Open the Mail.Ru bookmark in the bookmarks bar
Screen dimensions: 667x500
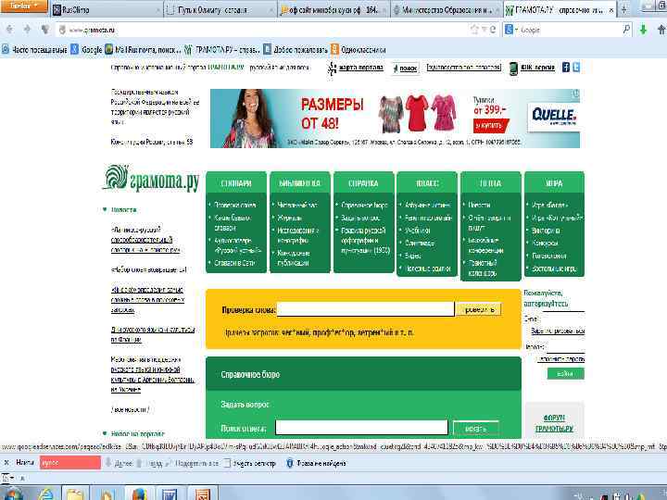[x=144, y=50]
